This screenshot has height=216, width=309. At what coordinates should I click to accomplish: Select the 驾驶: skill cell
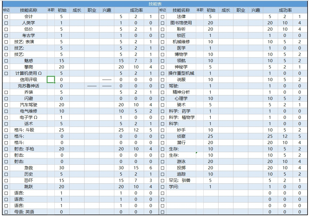pos(181,86)
